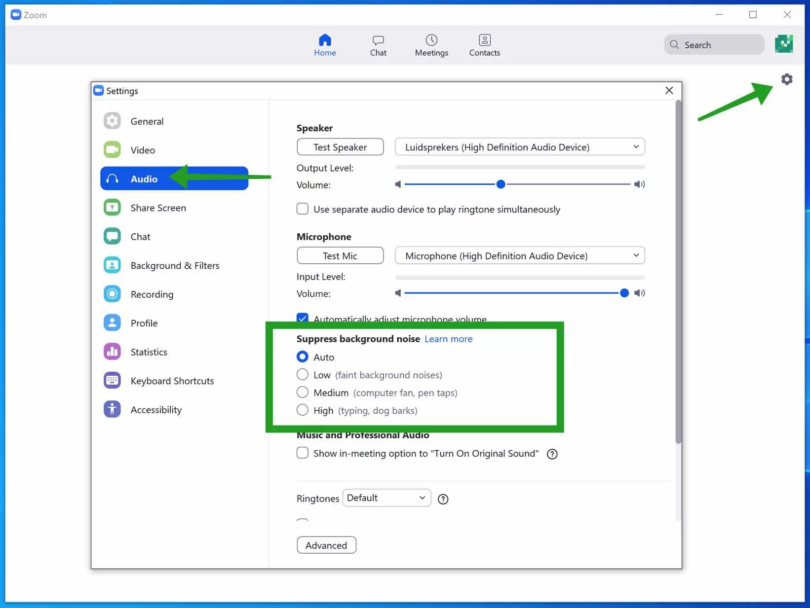Viewport: 810px width, 608px height.
Task: Click the settings gear icon
Action: (x=787, y=79)
